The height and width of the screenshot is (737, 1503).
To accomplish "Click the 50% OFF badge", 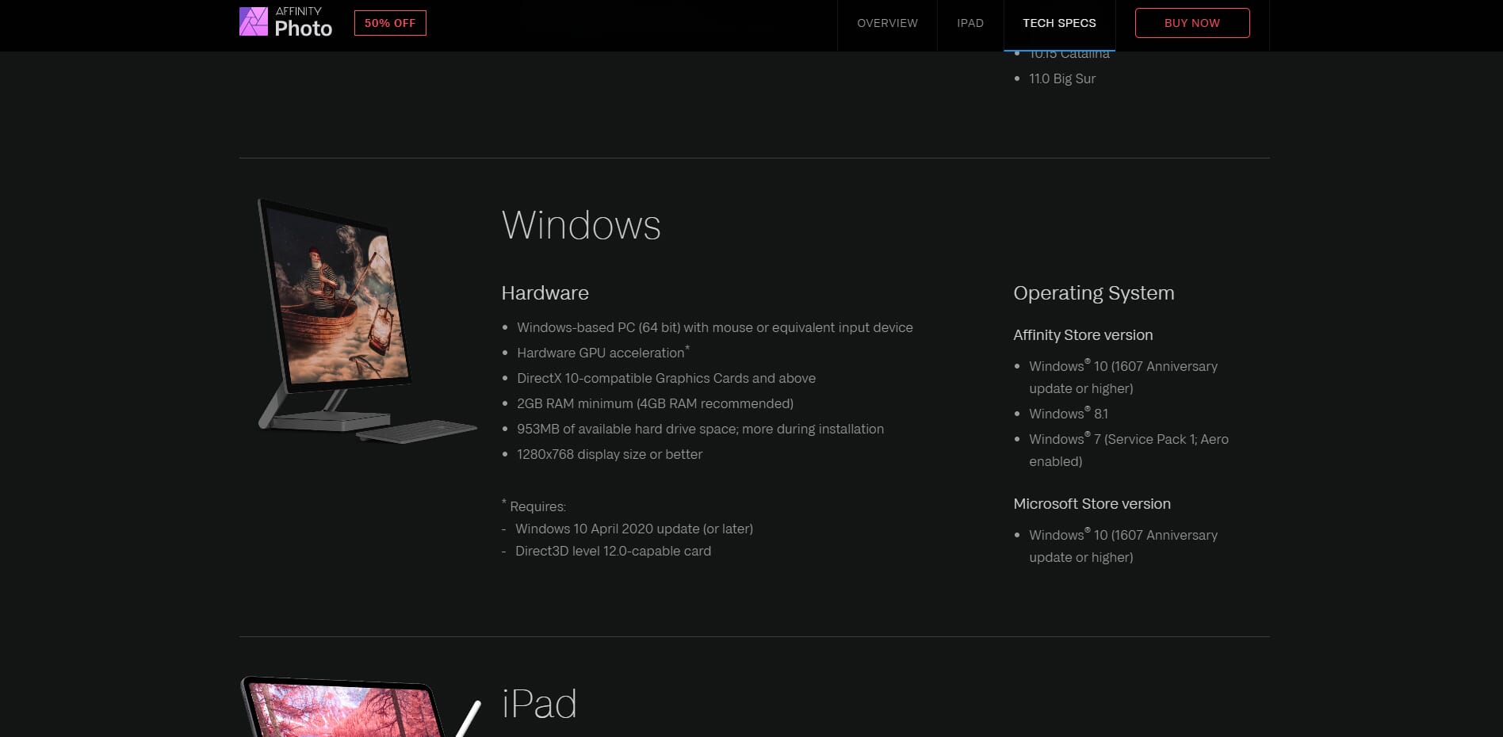I will [390, 23].
